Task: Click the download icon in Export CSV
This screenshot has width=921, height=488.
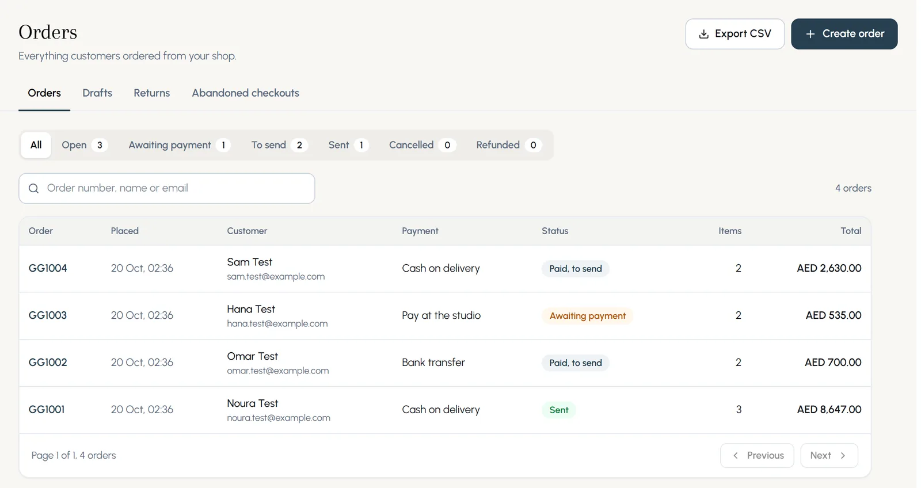Action: (x=703, y=34)
